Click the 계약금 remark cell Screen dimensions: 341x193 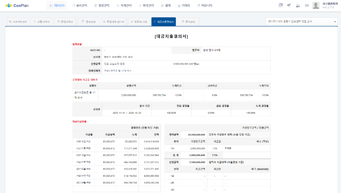(247, 148)
